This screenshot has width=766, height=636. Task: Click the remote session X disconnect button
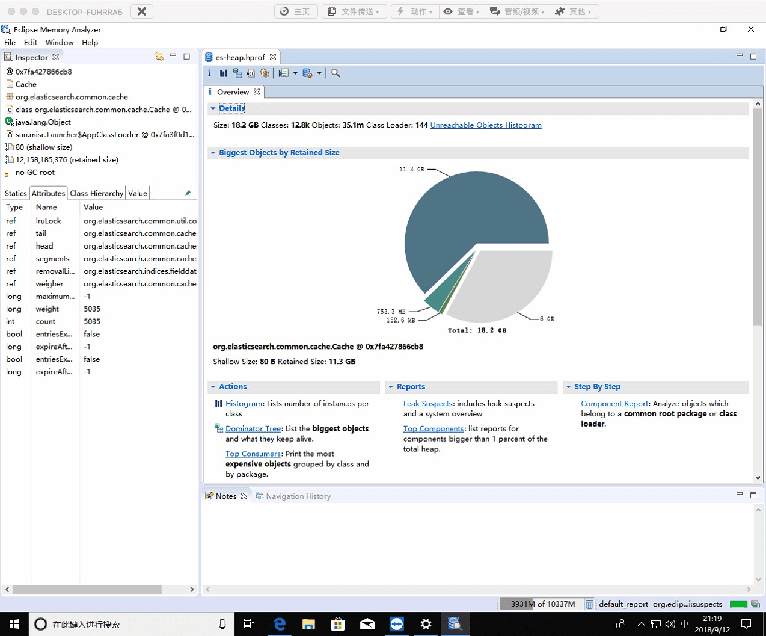(141, 11)
